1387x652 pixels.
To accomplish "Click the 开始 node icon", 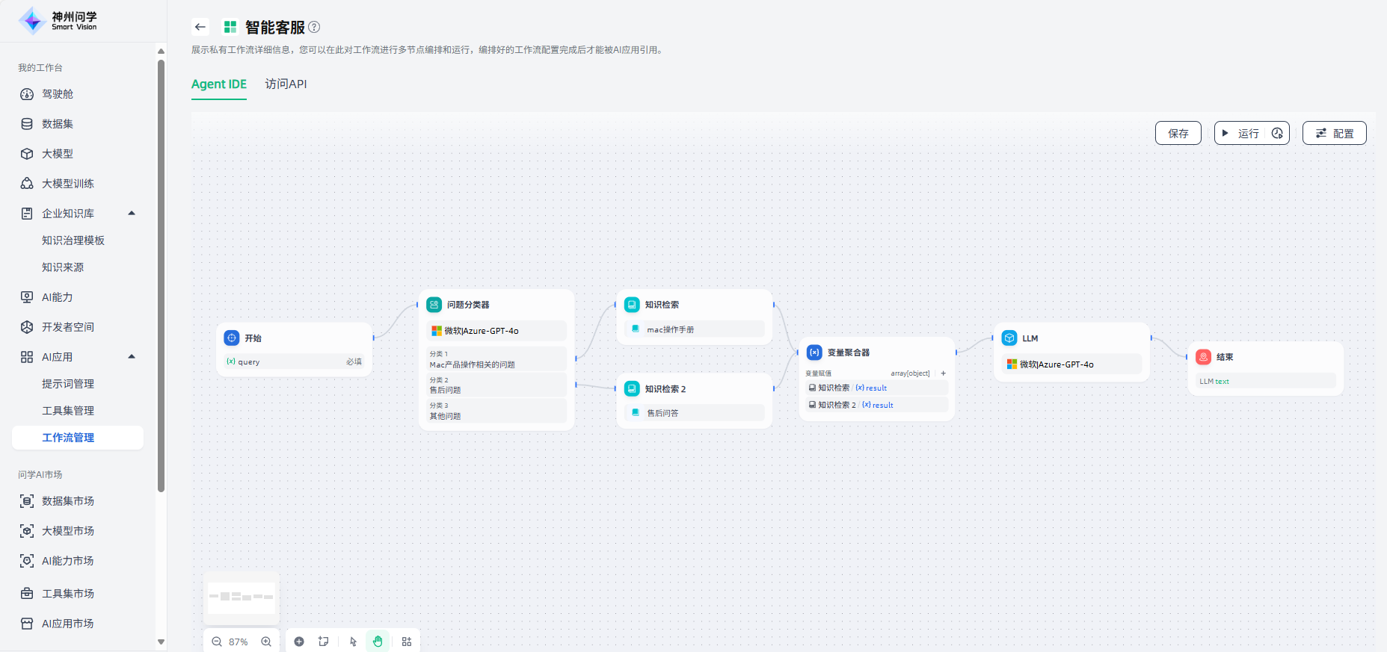I will (232, 338).
